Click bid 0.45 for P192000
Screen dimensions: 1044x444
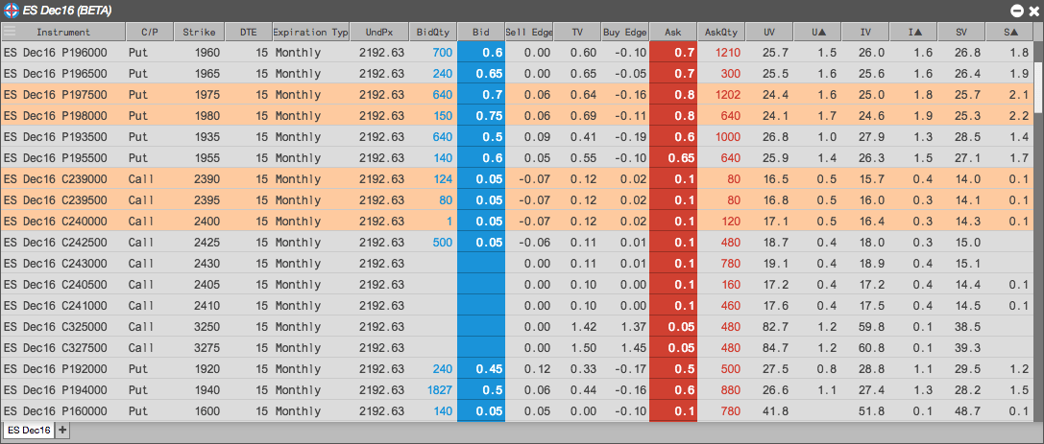tap(481, 371)
